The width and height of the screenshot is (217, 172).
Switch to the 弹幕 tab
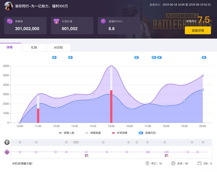pos(10,47)
